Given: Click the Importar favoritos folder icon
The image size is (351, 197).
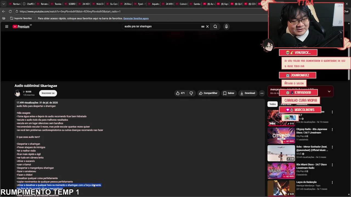Looking at the screenshot, I should 12,18.
